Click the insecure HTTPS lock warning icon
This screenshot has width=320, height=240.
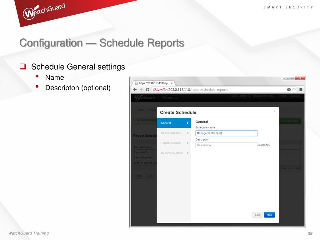pyautogui.click(x=155, y=90)
